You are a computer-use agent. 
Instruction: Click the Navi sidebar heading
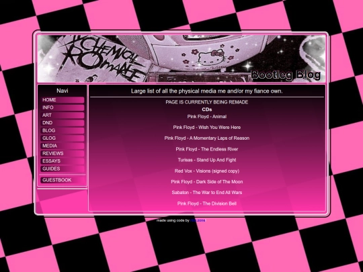63,91
